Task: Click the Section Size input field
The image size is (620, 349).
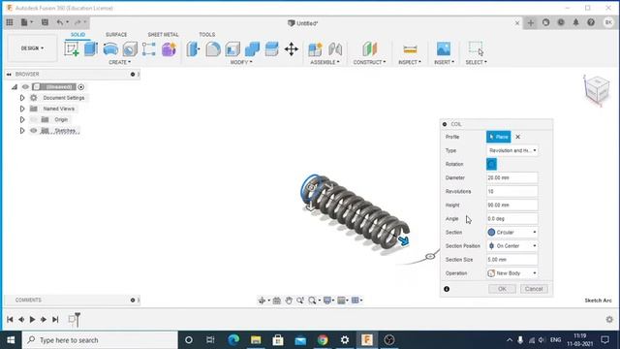Action: click(512, 260)
